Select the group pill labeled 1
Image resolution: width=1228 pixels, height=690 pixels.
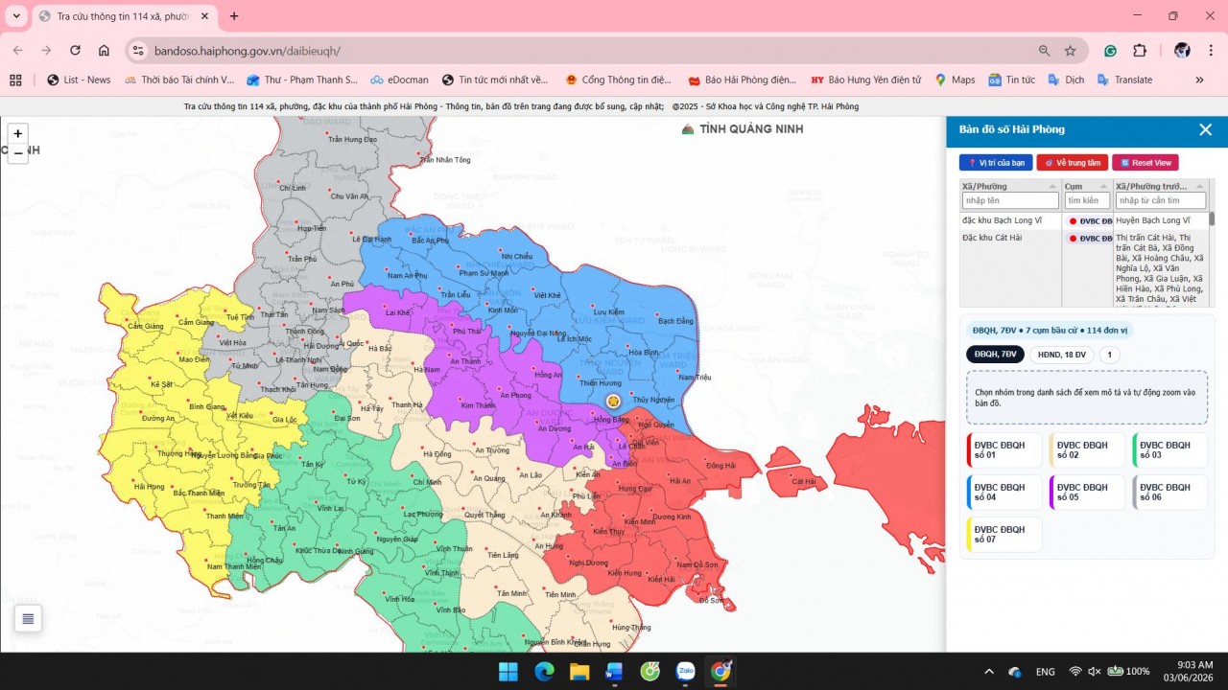[x=1109, y=355]
